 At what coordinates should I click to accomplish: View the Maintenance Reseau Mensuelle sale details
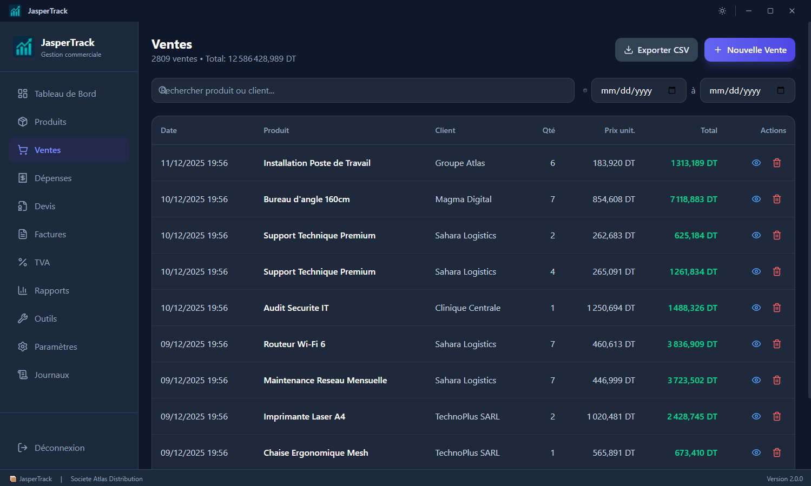point(756,380)
